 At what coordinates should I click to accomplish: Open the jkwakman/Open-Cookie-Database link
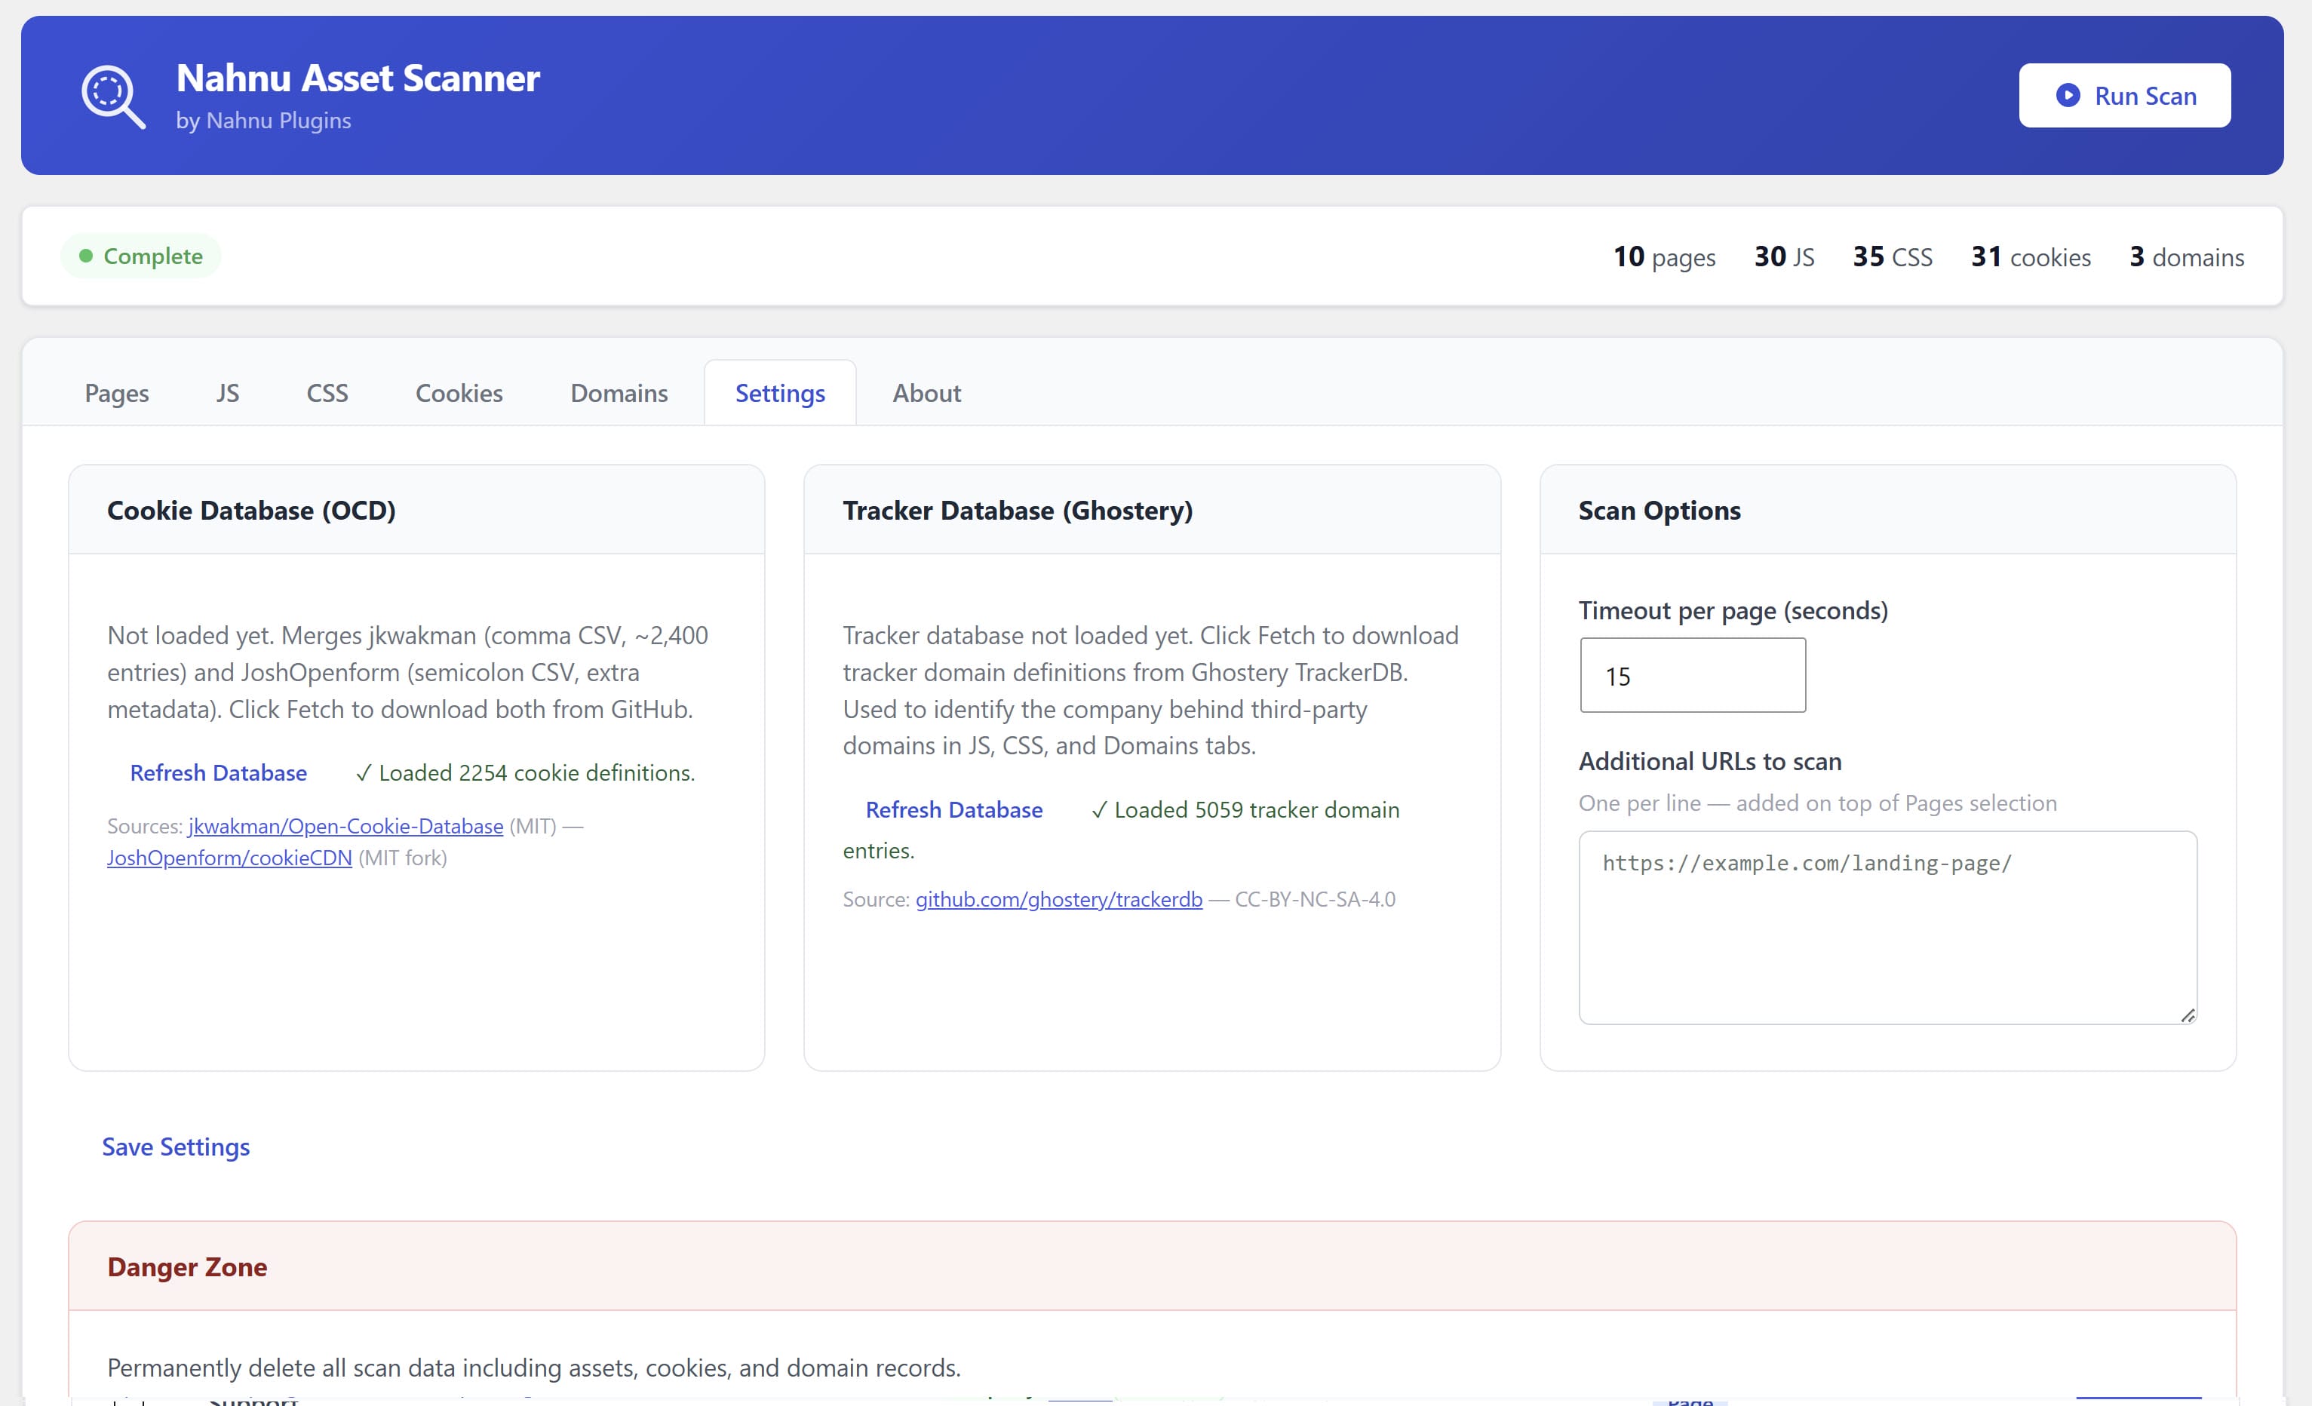(345, 826)
